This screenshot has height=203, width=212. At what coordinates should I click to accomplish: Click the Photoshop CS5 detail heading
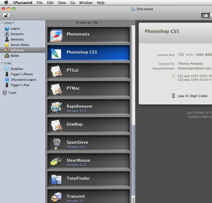[162, 31]
